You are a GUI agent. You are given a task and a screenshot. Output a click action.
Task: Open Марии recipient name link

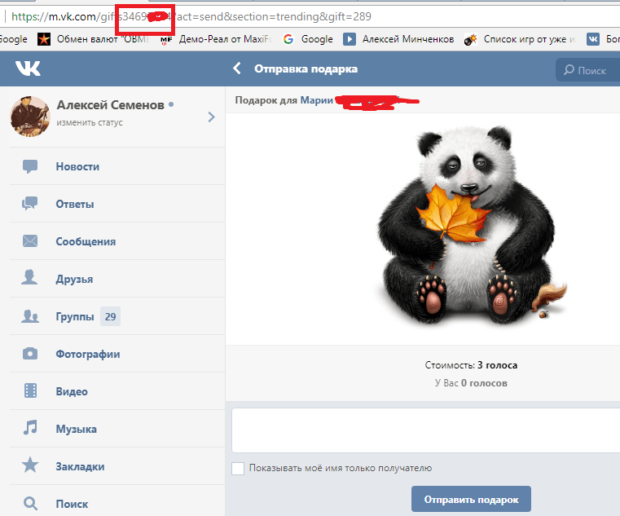(x=316, y=100)
